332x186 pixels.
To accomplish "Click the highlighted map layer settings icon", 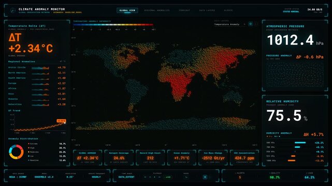I will click(x=251, y=24).
